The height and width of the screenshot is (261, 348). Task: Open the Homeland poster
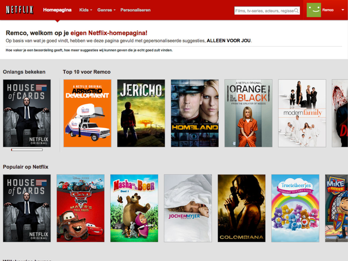click(195, 113)
